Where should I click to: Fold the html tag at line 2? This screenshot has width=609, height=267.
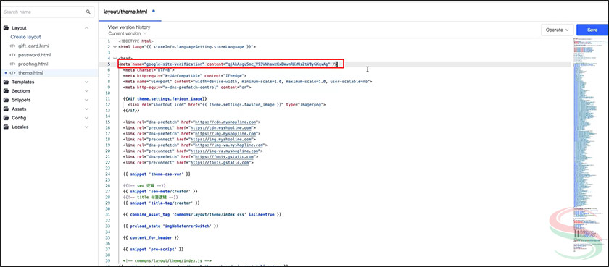click(115, 46)
